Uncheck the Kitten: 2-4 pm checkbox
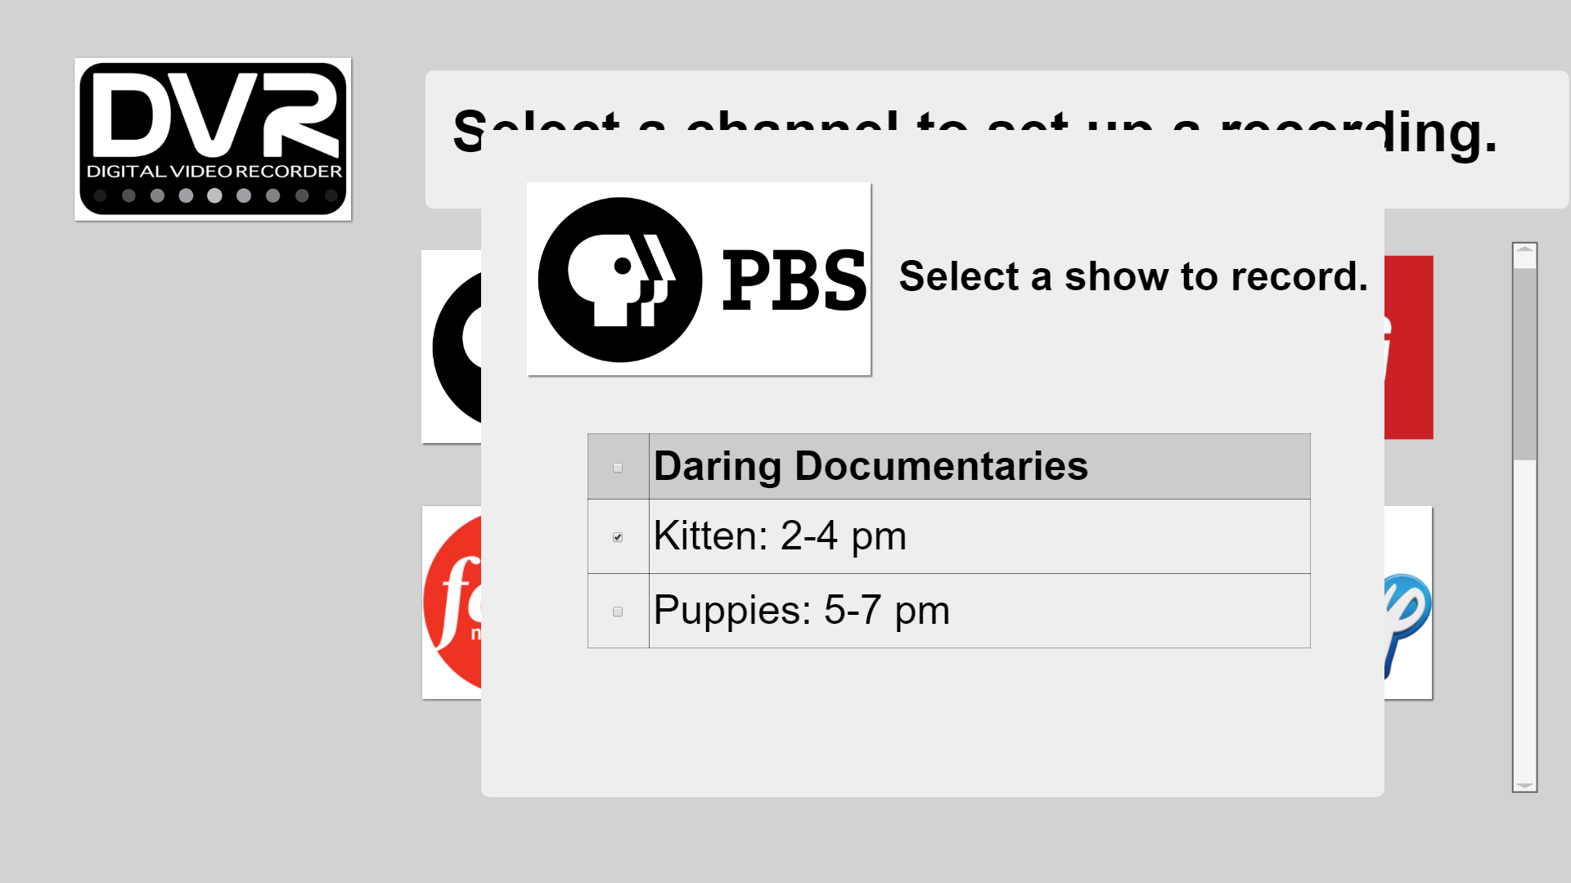This screenshot has height=883, width=1571. 618,537
